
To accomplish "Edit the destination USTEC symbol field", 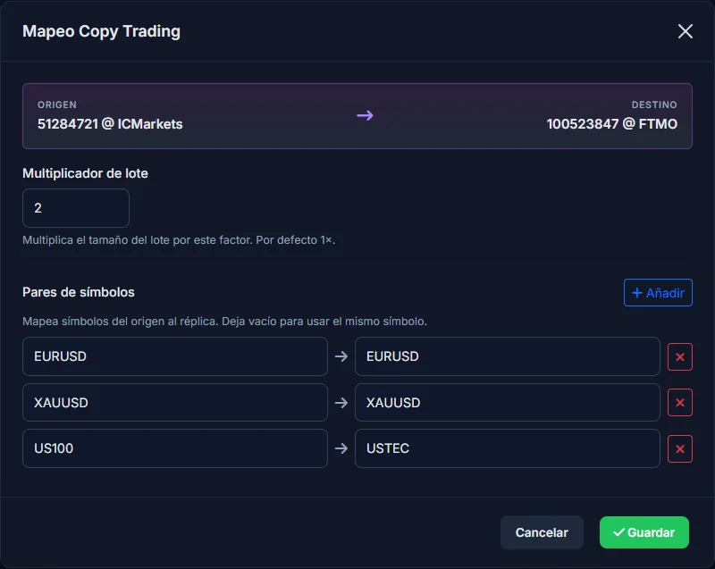I will (x=507, y=448).
